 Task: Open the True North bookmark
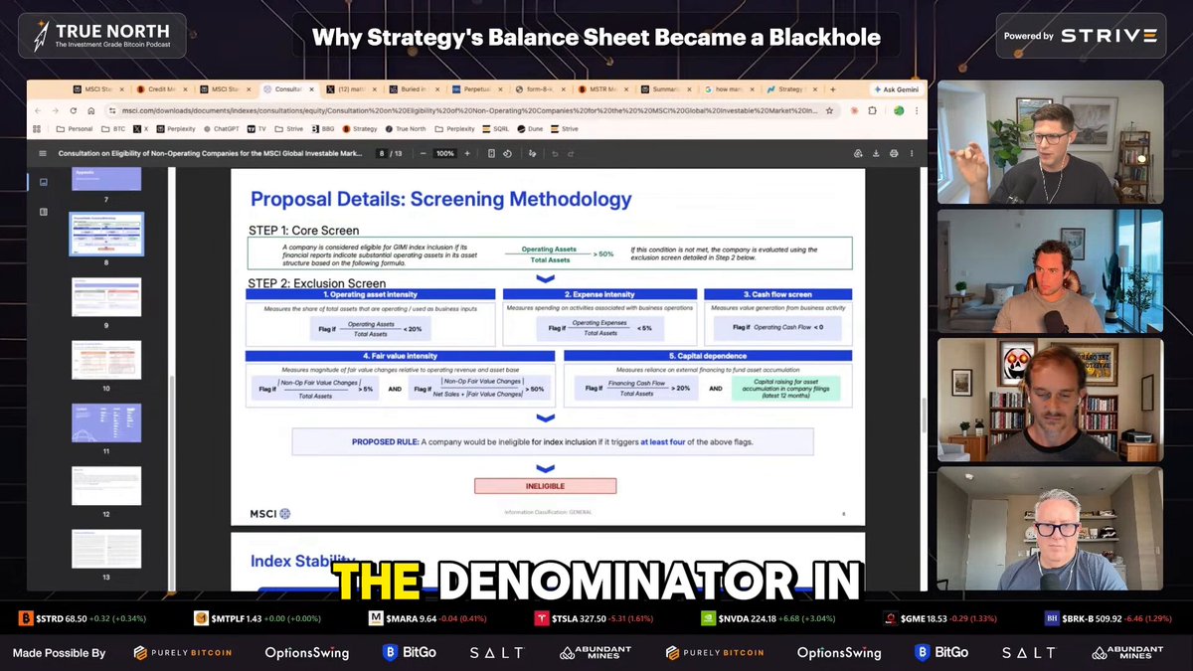pyautogui.click(x=406, y=129)
